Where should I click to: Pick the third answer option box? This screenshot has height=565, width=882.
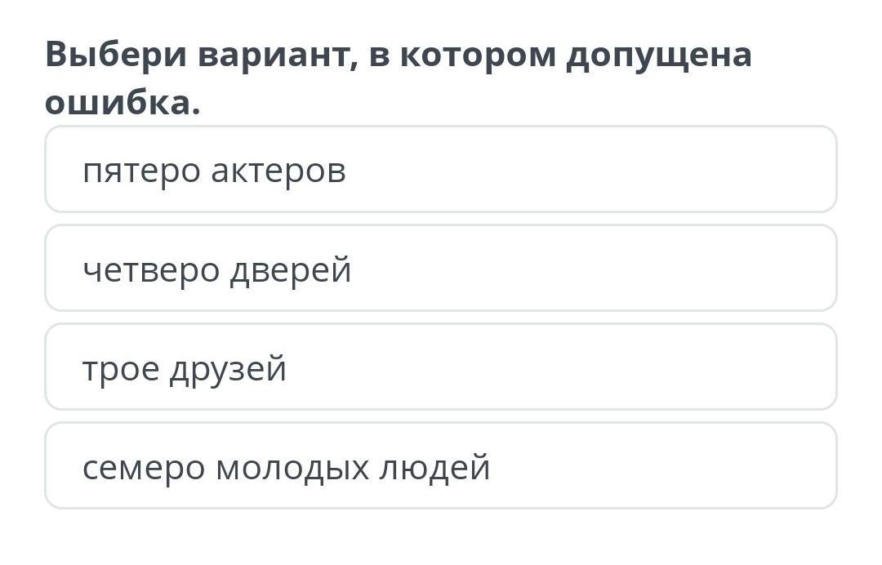point(440,367)
